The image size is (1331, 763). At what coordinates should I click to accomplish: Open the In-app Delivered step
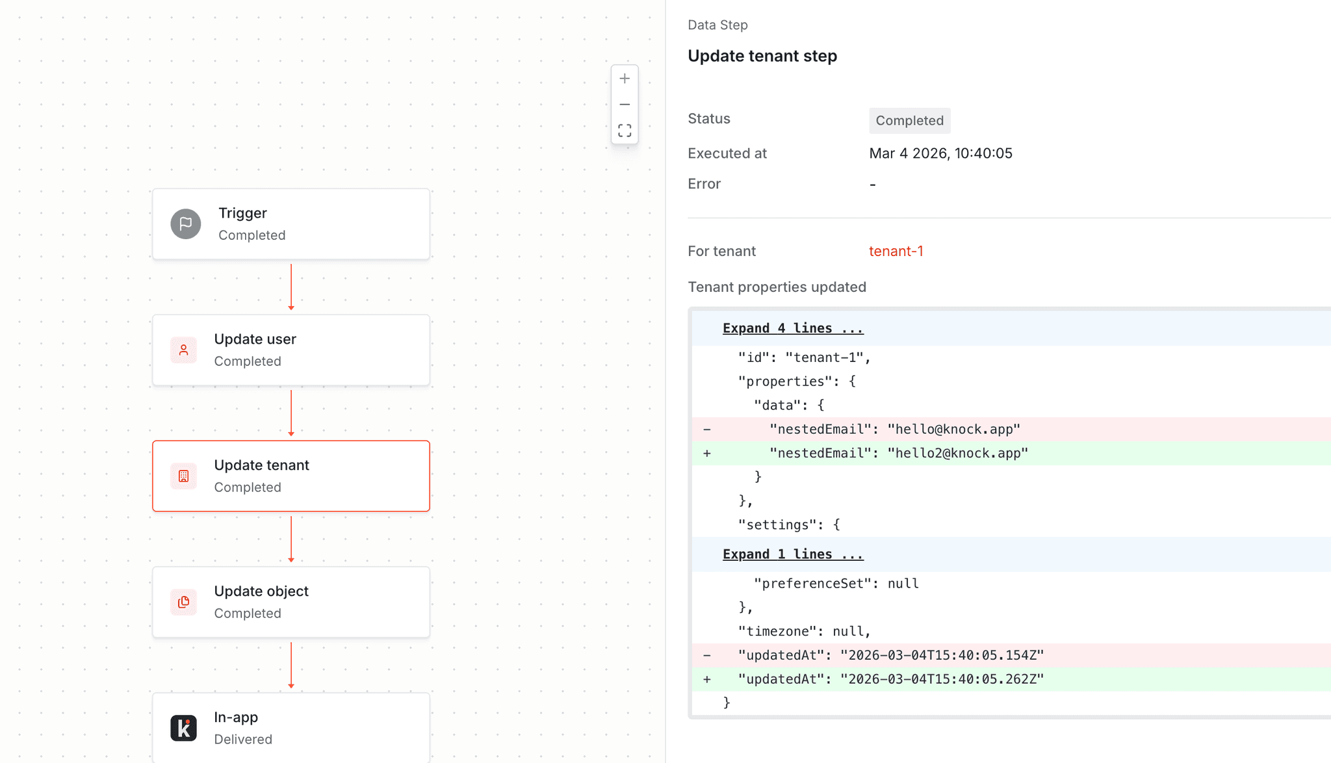click(291, 727)
